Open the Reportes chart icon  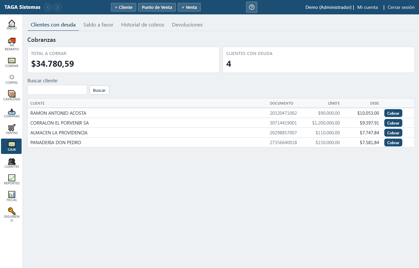(11, 180)
